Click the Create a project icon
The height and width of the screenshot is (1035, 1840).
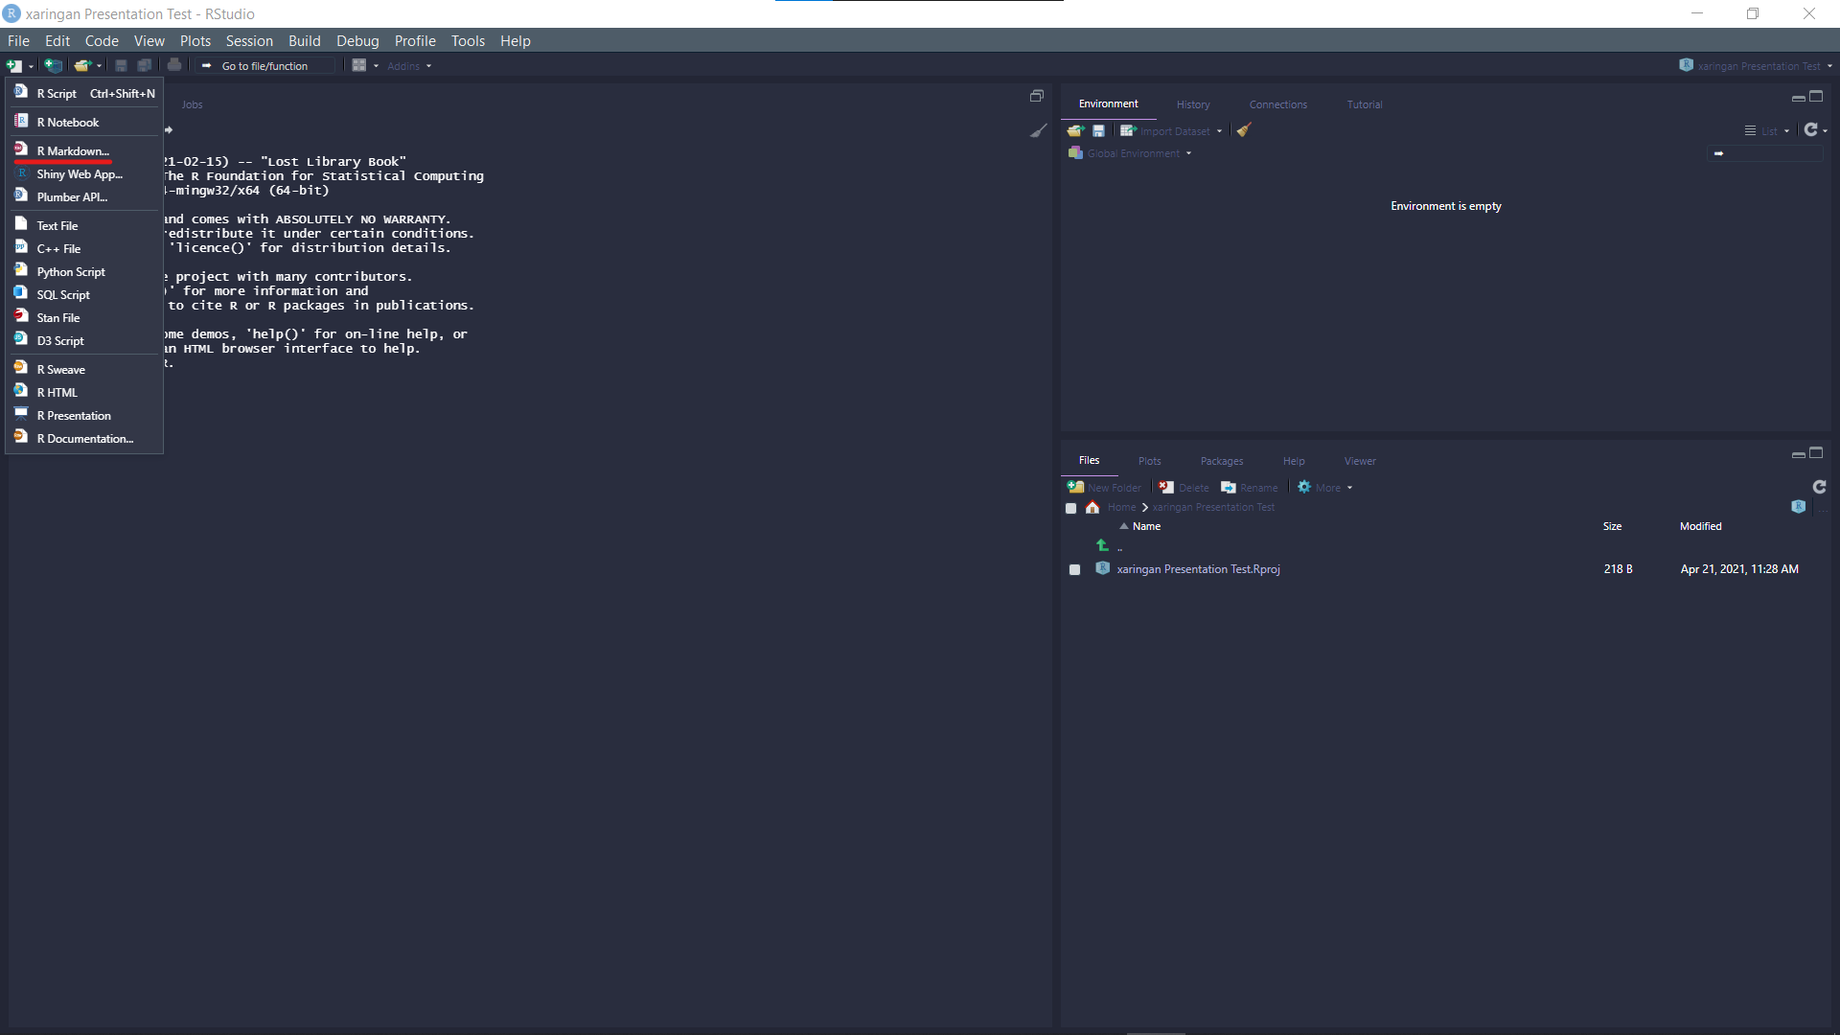click(54, 66)
